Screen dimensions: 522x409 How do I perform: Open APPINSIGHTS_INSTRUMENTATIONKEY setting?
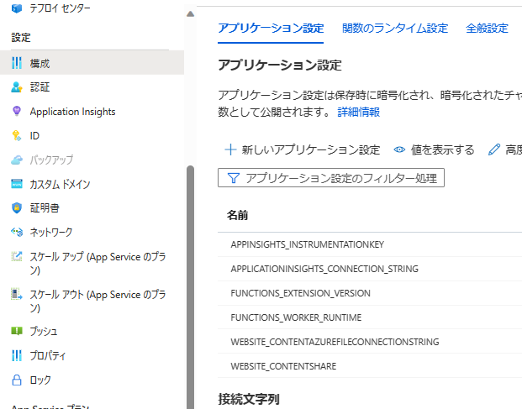coord(308,244)
